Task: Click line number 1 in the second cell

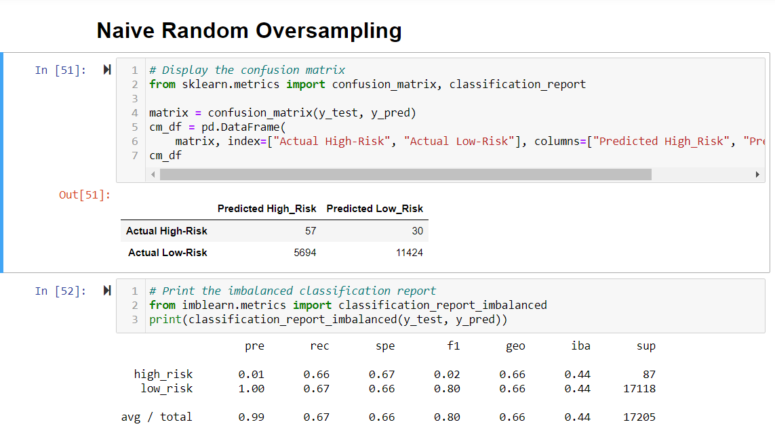Action: [134, 290]
